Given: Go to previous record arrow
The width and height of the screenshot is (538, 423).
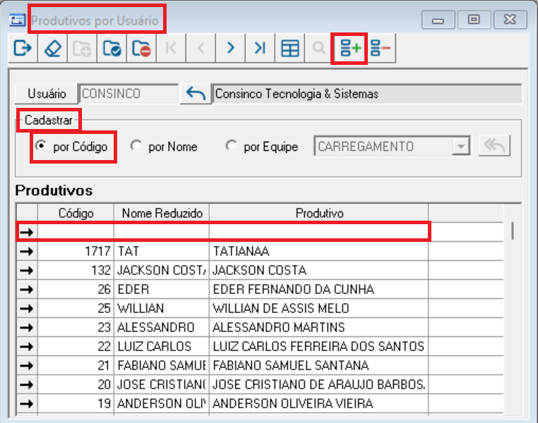Looking at the screenshot, I should click(201, 48).
